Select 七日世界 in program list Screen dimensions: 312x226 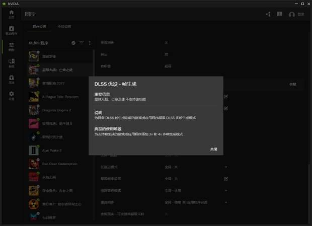[x=60, y=217]
